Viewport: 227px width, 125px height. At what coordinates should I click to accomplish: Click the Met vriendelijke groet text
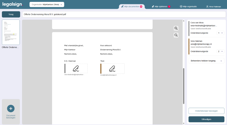(74, 46)
